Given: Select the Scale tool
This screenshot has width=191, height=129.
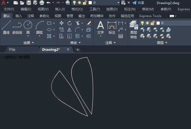Looking at the screenshot, I should click(70, 36).
